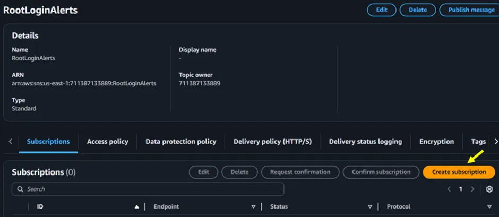Focus the subscriptions Search field
The height and width of the screenshot is (217, 499).
[x=148, y=189]
